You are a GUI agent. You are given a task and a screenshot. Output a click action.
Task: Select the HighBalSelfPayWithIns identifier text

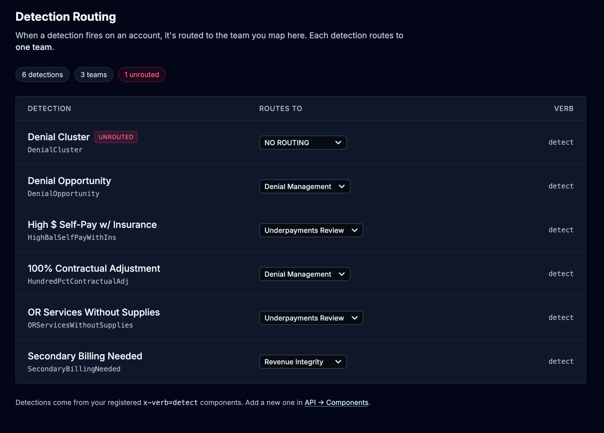tap(72, 238)
